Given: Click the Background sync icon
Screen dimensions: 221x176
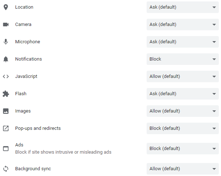Looking at the screenshot, I should [5, 169].
